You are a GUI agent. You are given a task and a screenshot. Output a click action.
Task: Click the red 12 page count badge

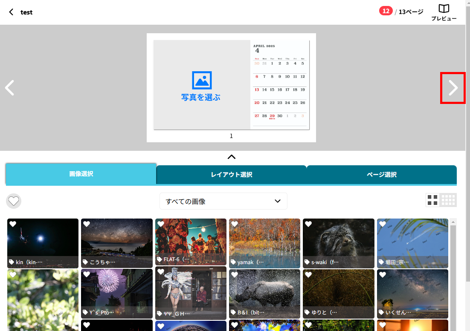[x=386, y=11]
